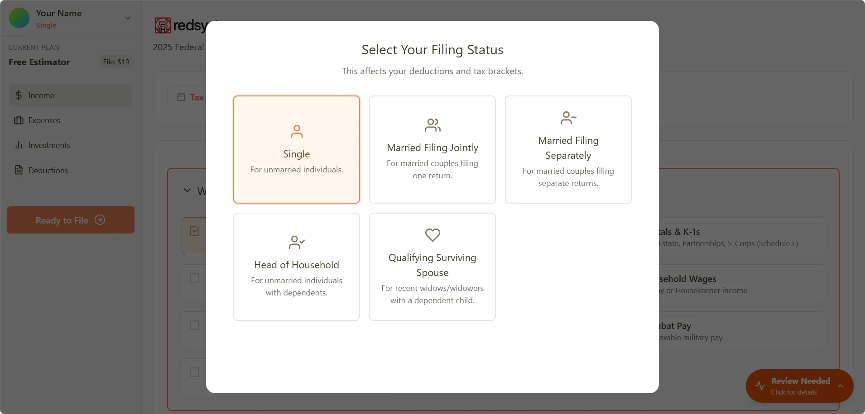Screen dimensions: 865x414
Task: Check the bottom unchecked checkbox
Action: (194, 372)
